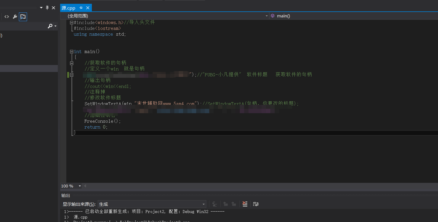Click the 显示输出来源(S): label
Image resolution: width=438 pixels, height=222 pixels.
point(79,204)
